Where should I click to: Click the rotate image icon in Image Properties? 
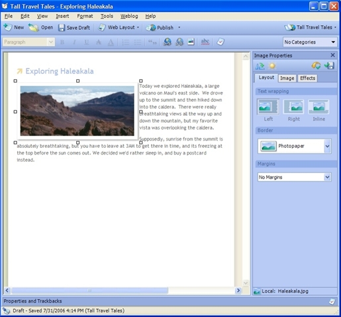260,66
